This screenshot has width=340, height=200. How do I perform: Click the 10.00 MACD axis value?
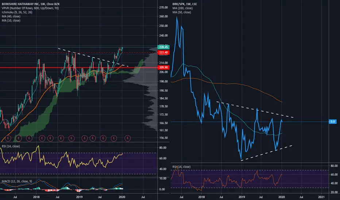[163, 179]
